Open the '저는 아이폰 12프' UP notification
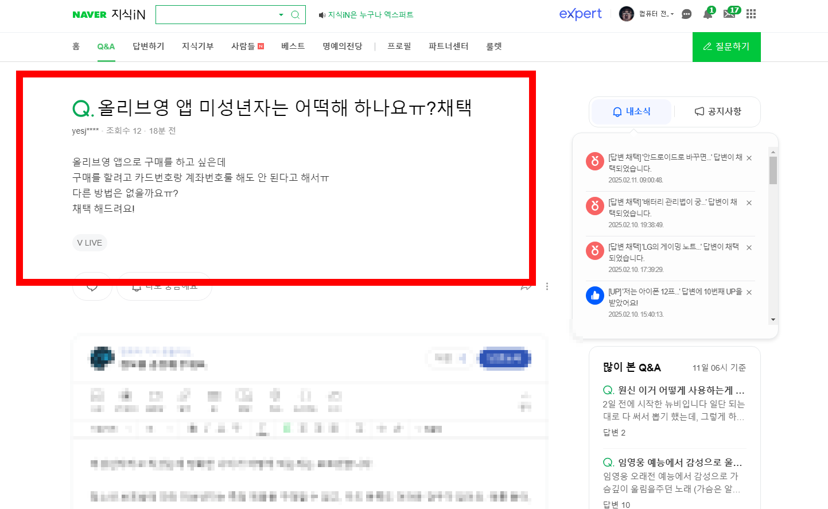The width and height of the screenshot is (828, 509). click(x=675, y=297)
